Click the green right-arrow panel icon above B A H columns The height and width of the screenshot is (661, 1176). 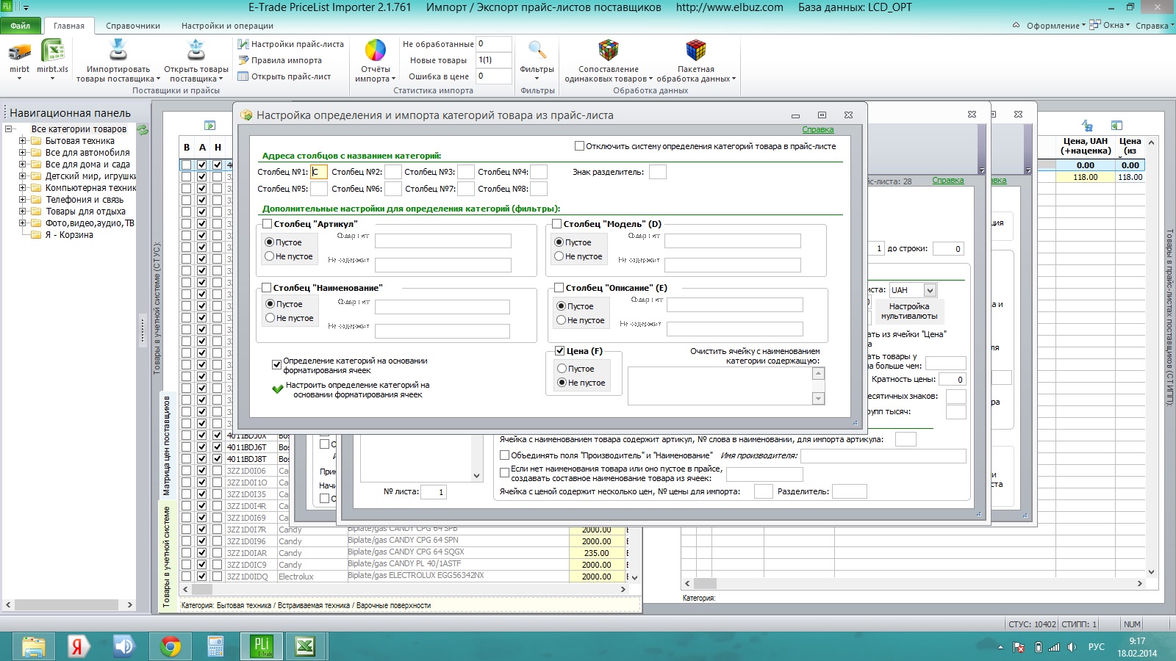pyautogui.click(x=209, y=126)
